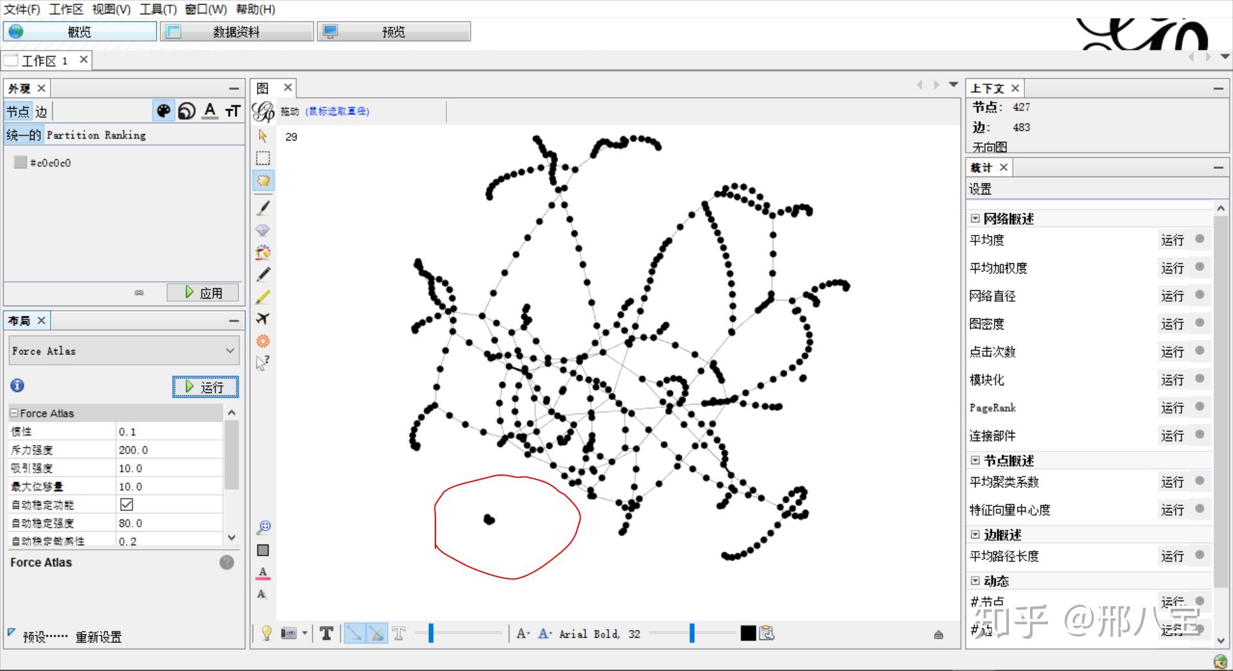Click the label color A icon
Screen dimensions: 1233x671
pyautogui.click(x=210, y=111)
